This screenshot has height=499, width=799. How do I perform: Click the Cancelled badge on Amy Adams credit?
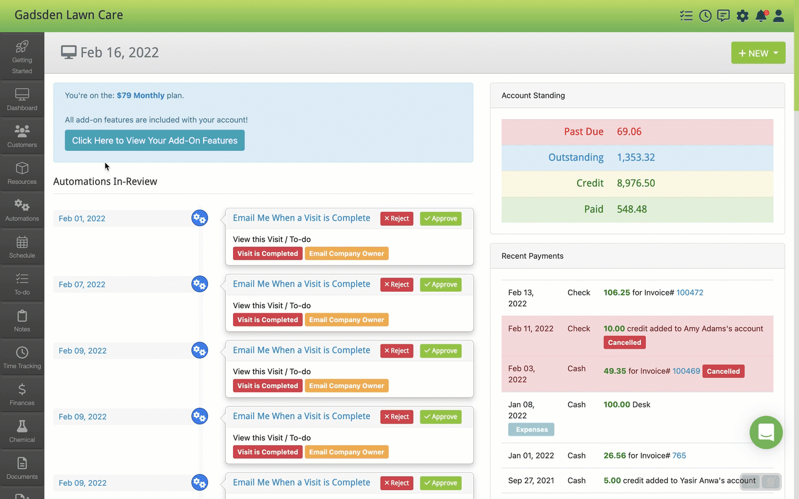point(624,342)
